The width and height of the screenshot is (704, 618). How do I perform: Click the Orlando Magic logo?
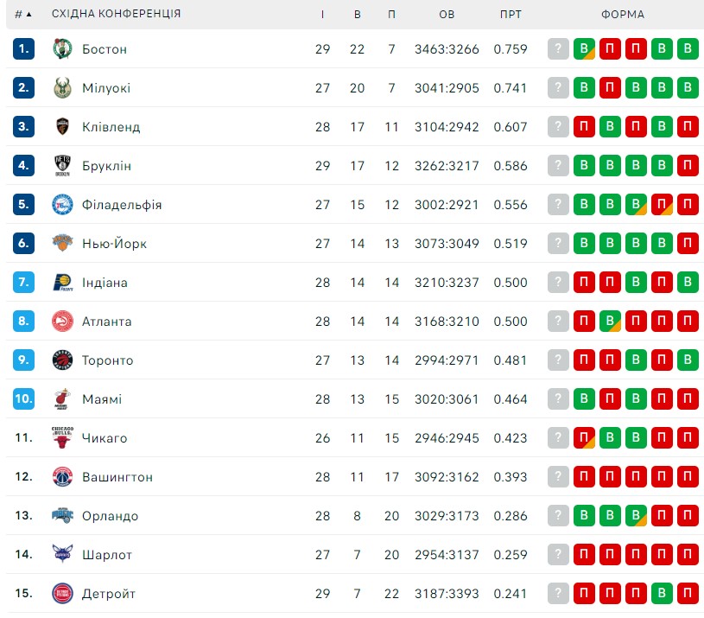(x=62, y=515)
